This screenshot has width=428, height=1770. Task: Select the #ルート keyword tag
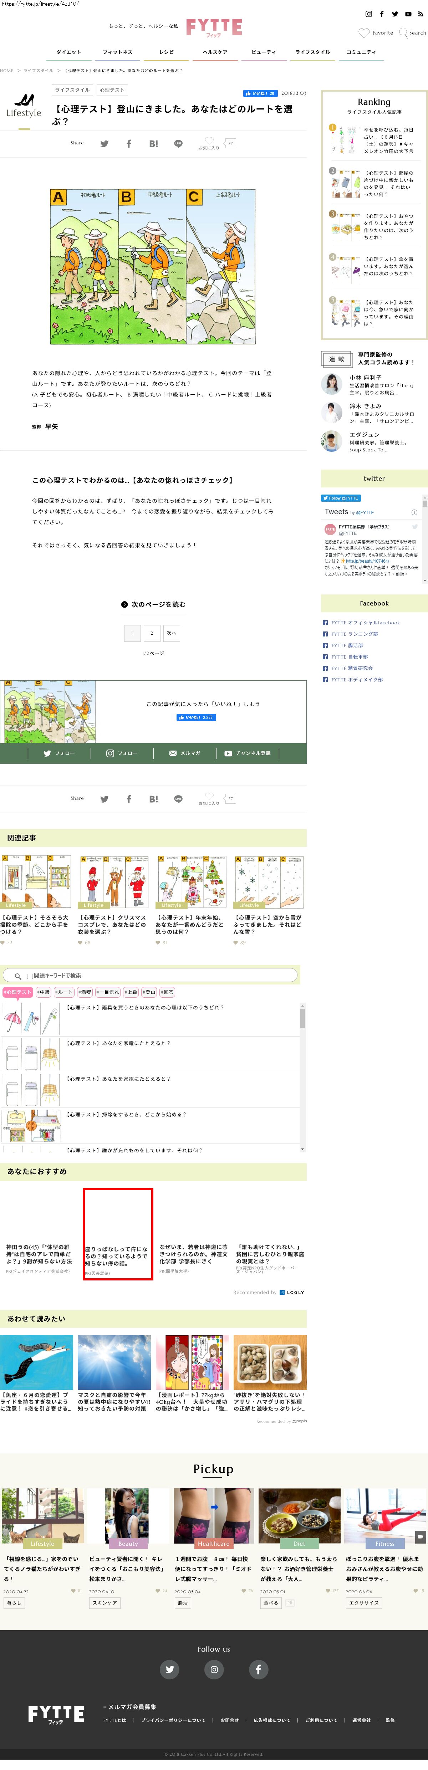(65, 992)
